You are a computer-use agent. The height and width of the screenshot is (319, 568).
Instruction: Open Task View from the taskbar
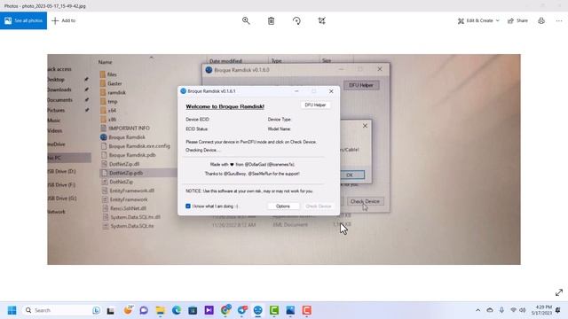coord(110,310)
